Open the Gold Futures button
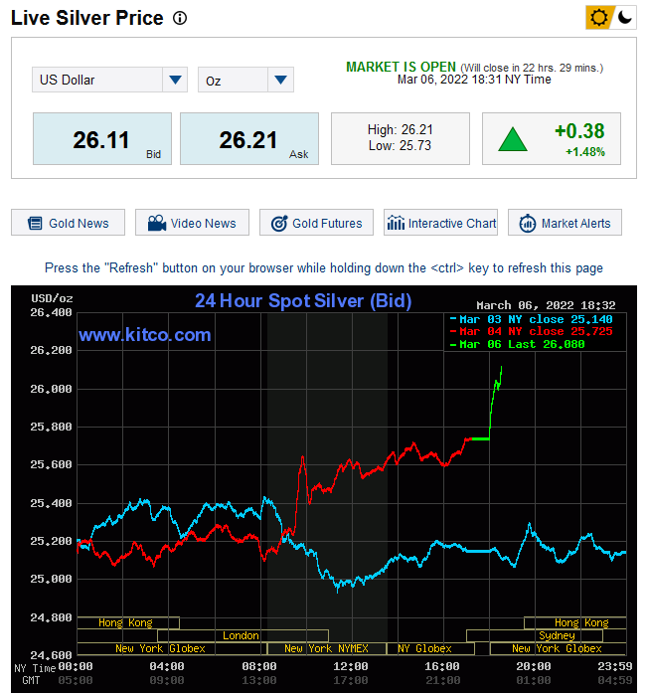The height and width of the screenshot is (694, 648). pyautogui.click(x=316, y=223)
